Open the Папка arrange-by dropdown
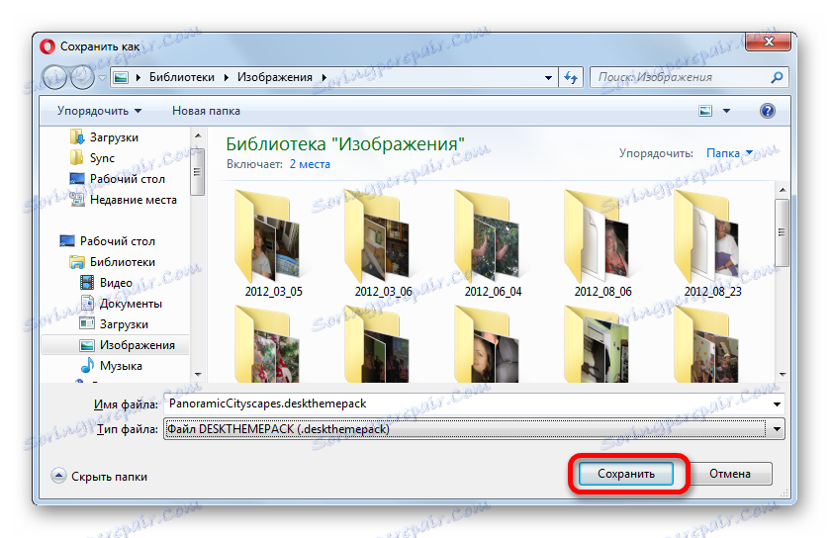This screenshot has width=830, height=538. tap(729, 153)
